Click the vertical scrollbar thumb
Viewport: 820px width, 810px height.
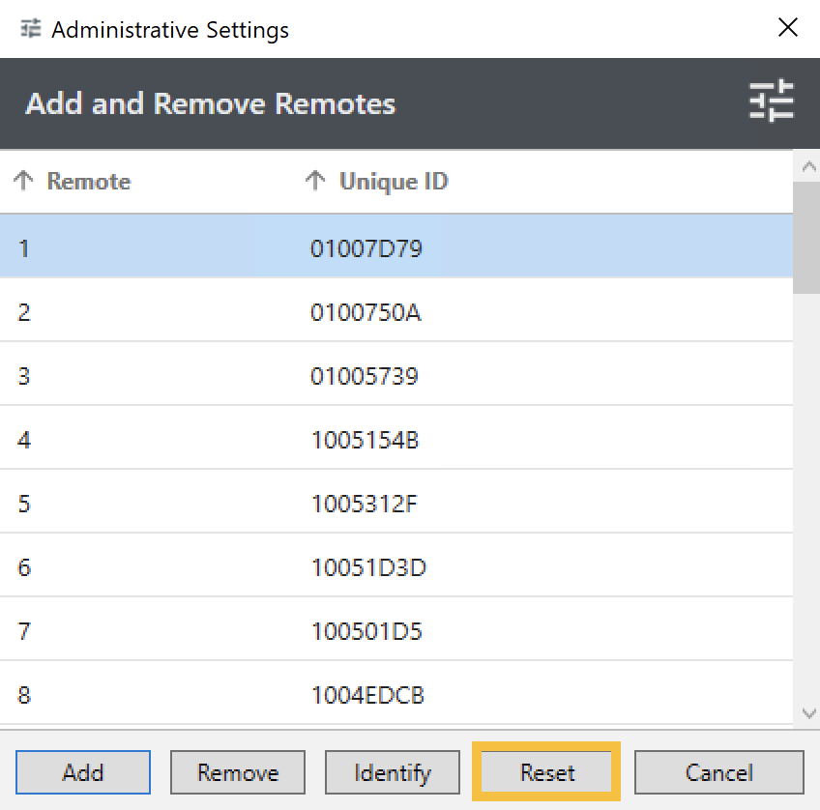pyautogui.click(x=805, y=237)
